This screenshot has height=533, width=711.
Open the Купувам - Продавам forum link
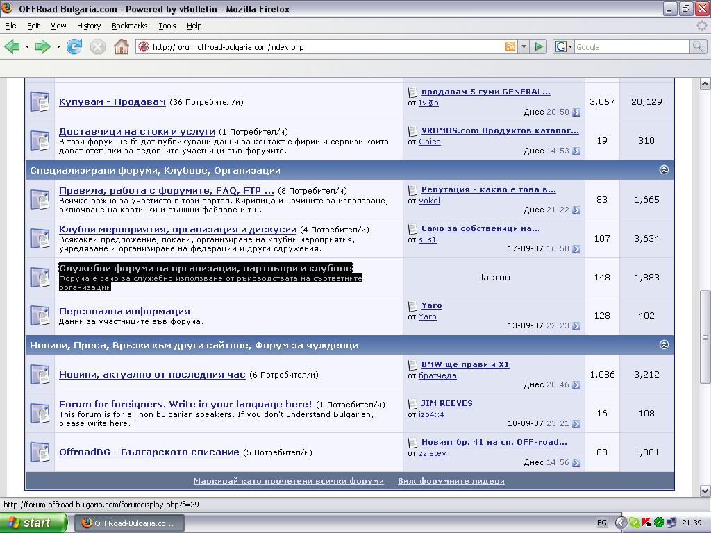coord(112,101)
